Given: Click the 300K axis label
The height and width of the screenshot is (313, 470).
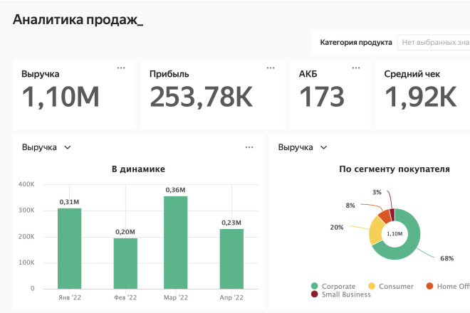Looking at the screenshot, I should point(26,211).
